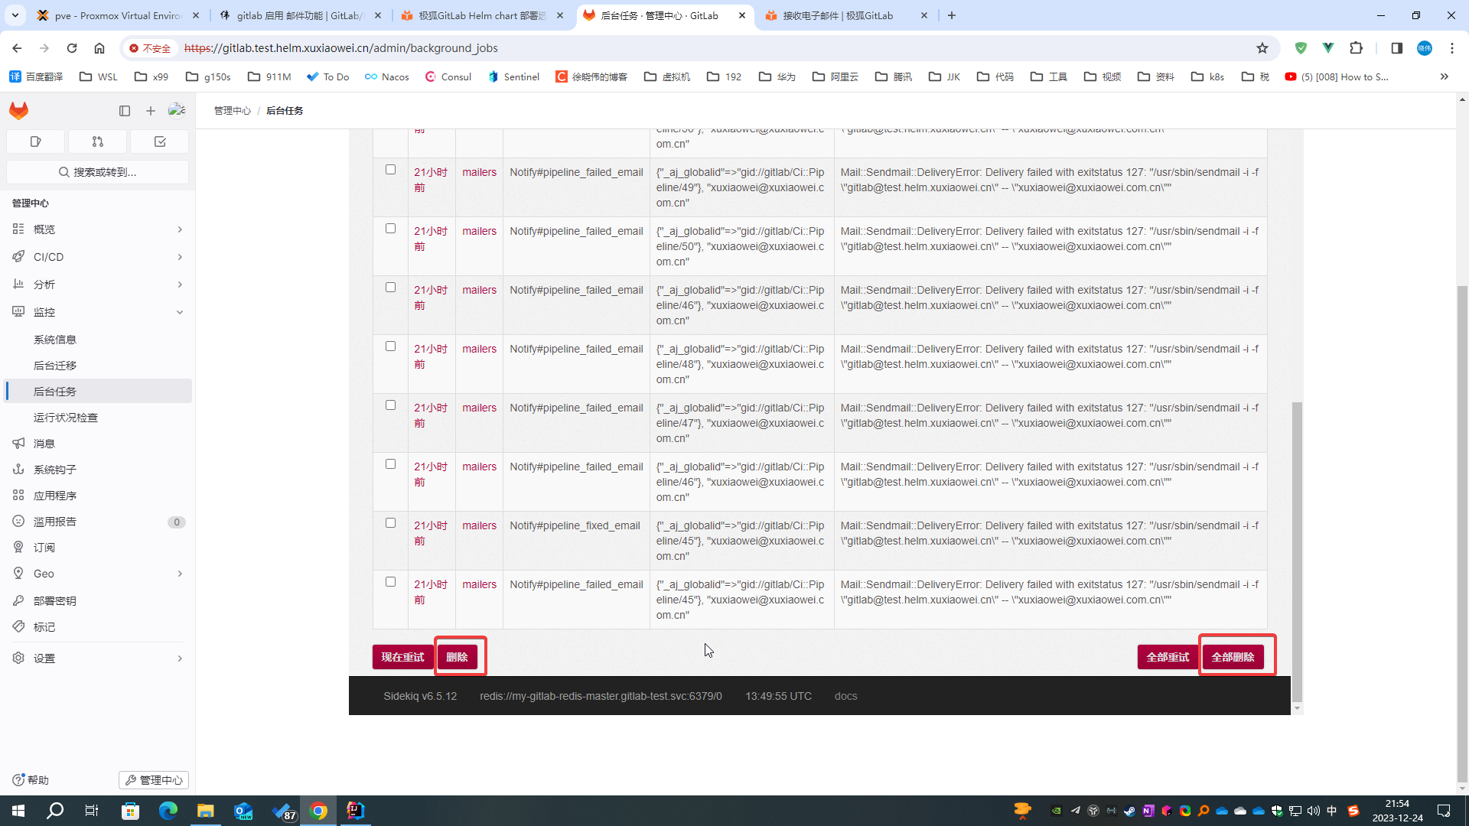Select checkbox for Pipeline/49 failed job
Image resolution: width=1469 pixels, height=826 pixels.
[390, 170]
